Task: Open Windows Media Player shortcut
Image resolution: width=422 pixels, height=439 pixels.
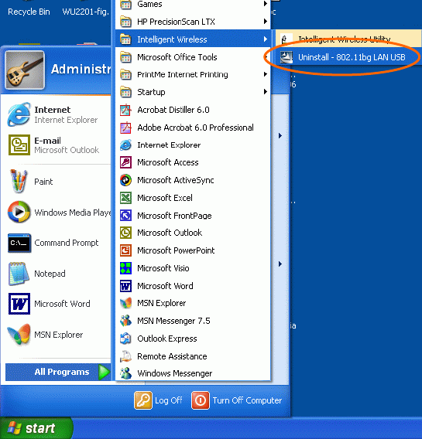Action: (56, 213)
